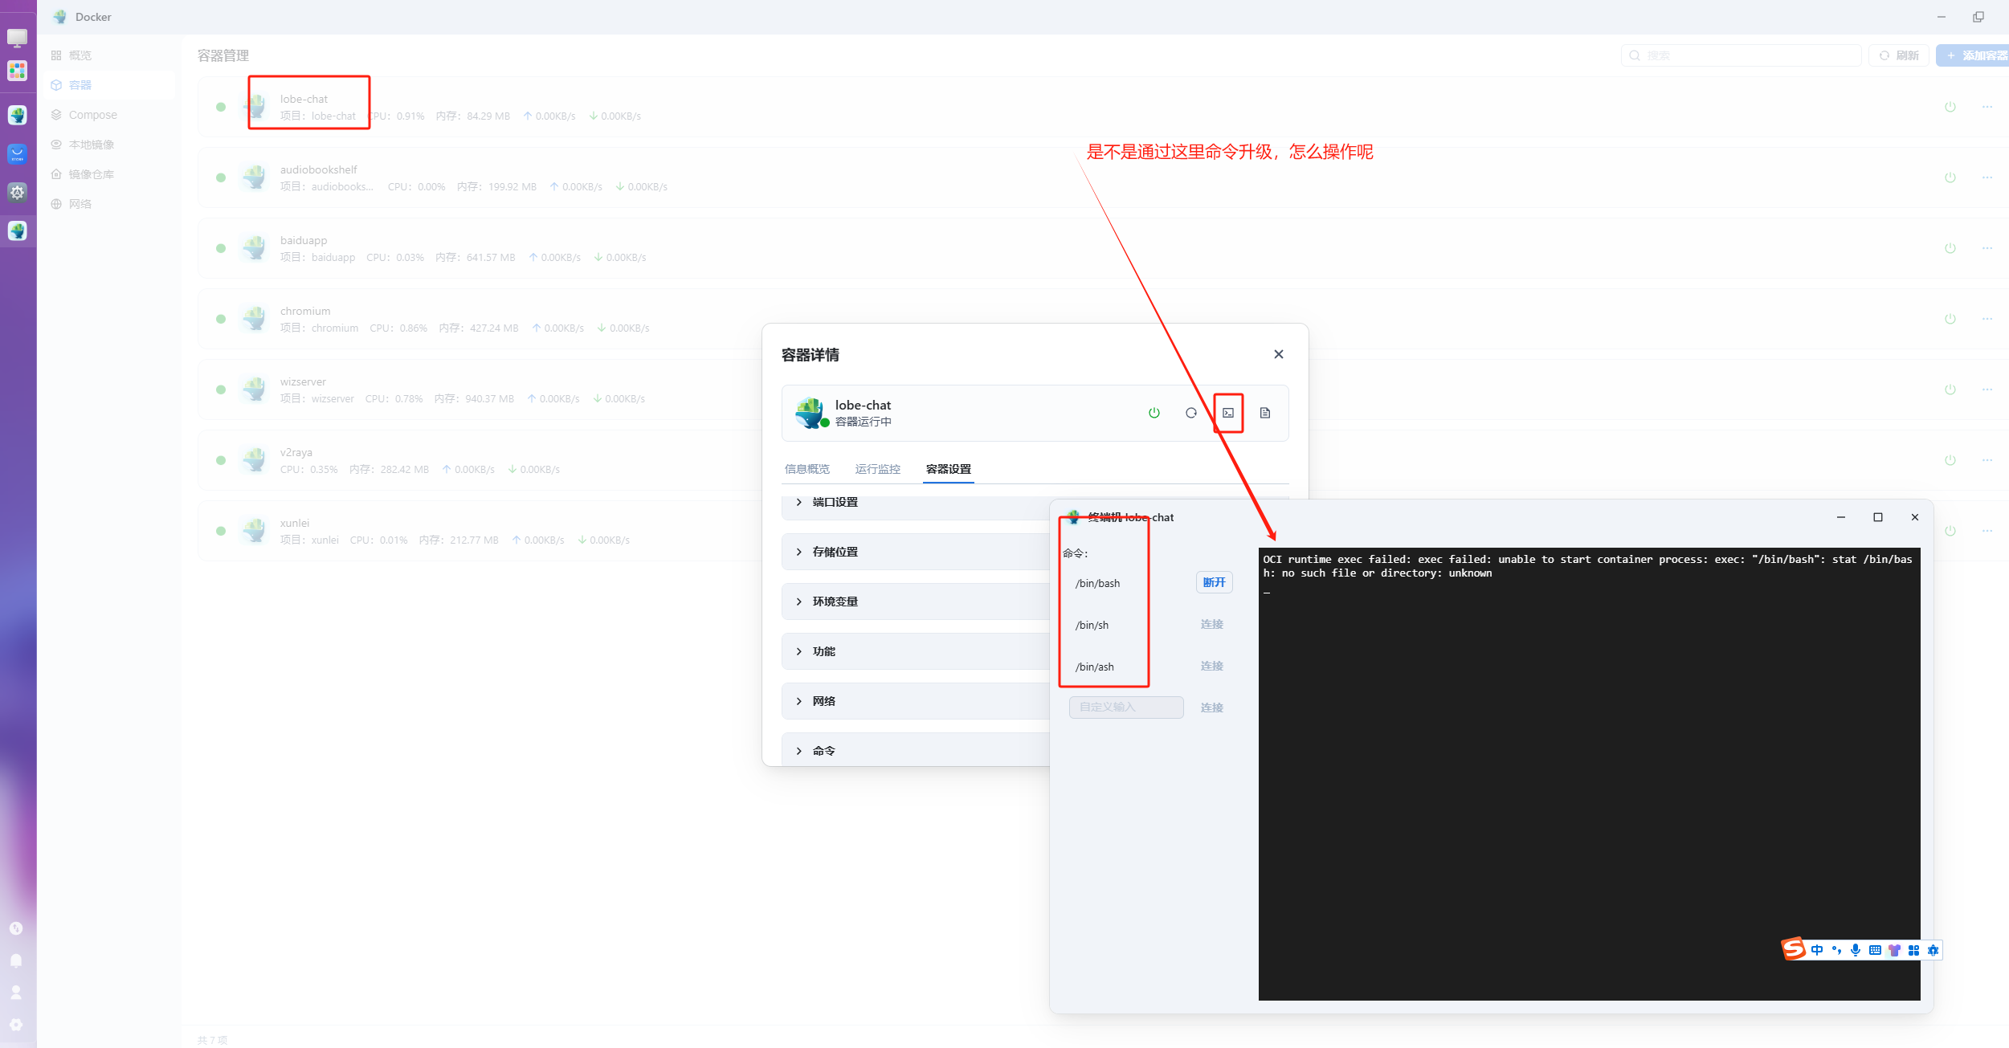
Task: Click the 断开 button next to /bin/bash
Action: [x=1214, y=582]
